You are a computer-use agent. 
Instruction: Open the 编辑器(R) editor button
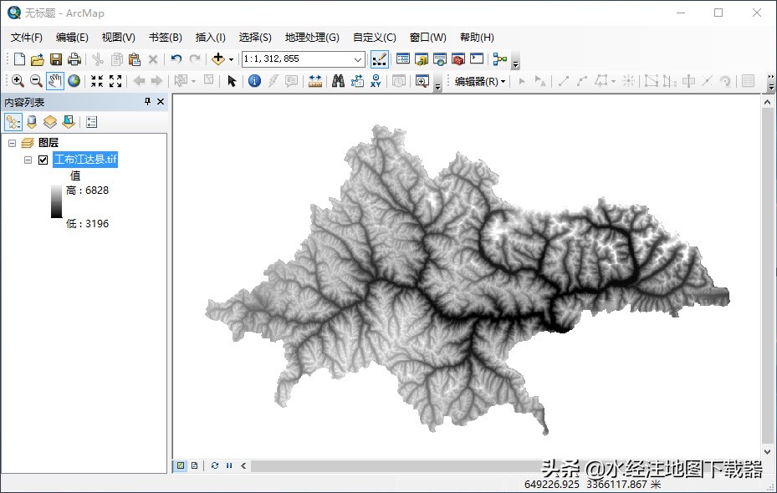point(479,81)
